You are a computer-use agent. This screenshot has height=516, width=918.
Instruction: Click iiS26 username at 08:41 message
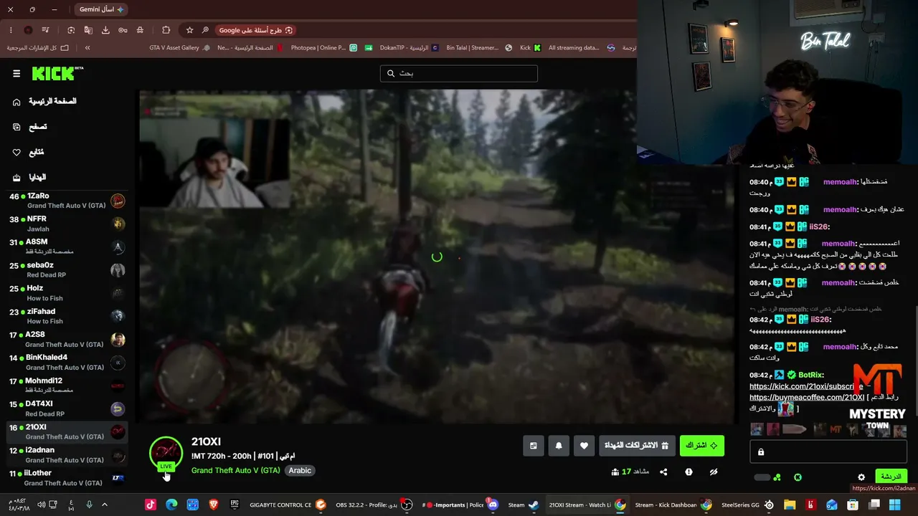pyautogui.click(x=820, y=226)
